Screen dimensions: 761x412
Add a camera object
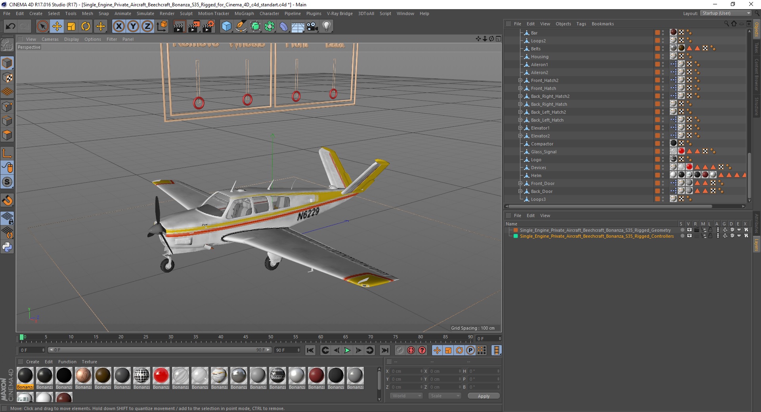click(312, 27)
